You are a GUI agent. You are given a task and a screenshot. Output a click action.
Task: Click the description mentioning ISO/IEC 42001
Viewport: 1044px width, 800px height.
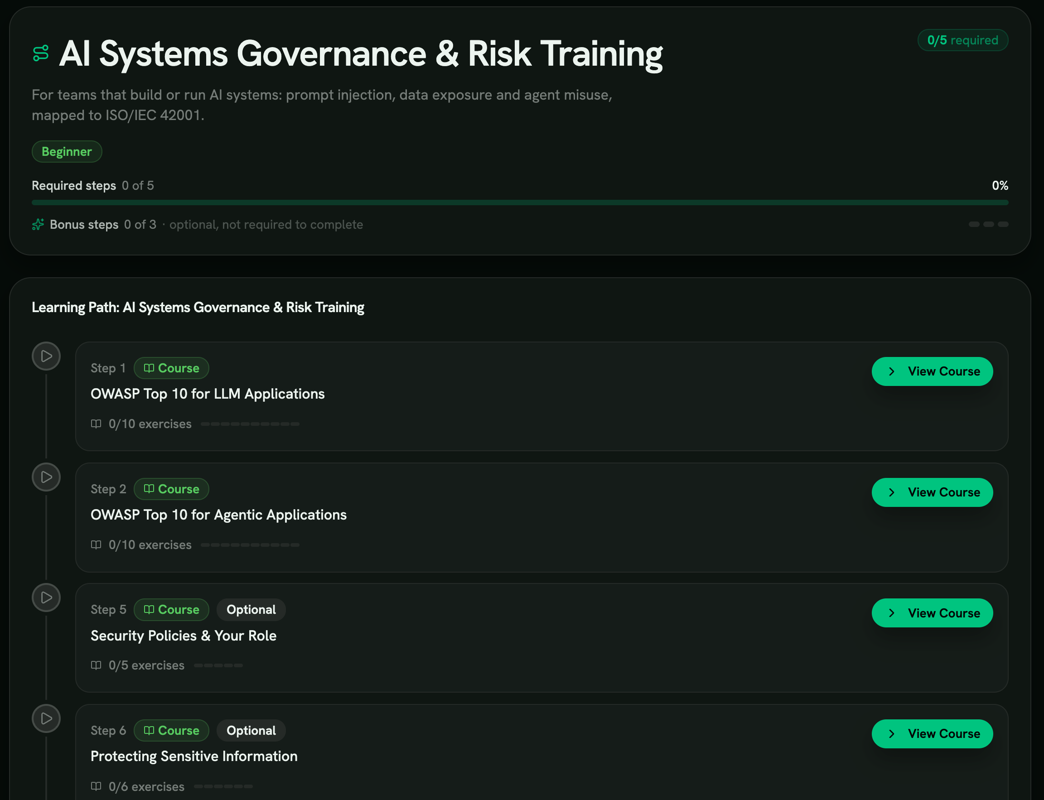coord(322,105)
